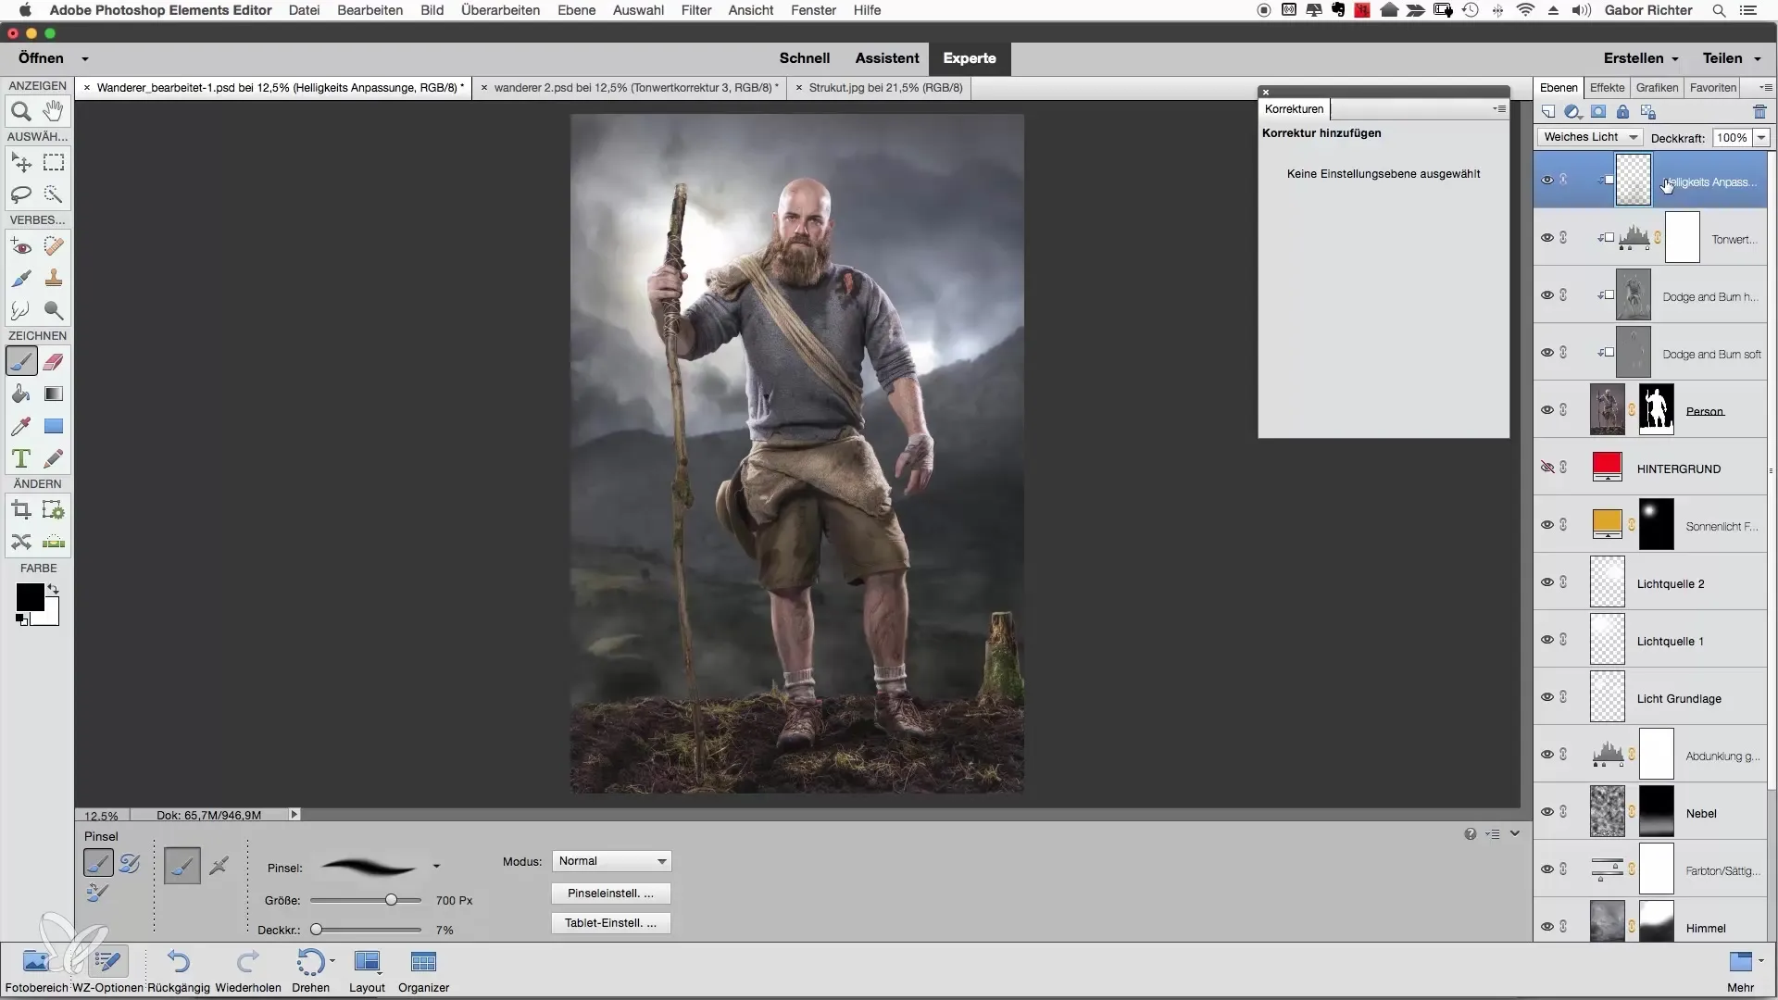The width and height of the screenshot is (1778, 1000).
Task: Click the Pinseleinstell. button
Action: click(x=610, y=894)
